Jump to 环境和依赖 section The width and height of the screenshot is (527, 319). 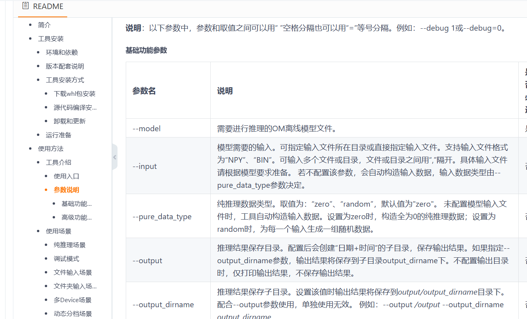[x=62, y=53]
